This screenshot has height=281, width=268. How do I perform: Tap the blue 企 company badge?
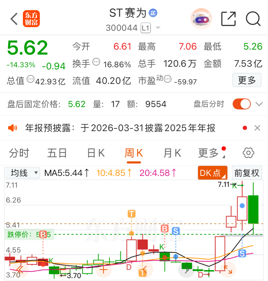coord(153,13)
